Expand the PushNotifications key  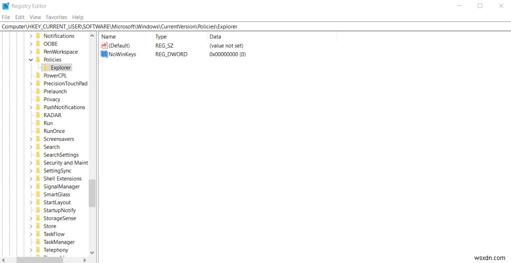click(x=30, y=107)
